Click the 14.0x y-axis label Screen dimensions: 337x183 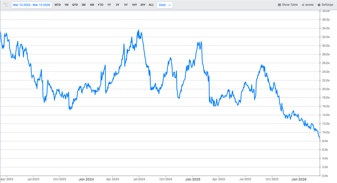[x=325, y=115]
